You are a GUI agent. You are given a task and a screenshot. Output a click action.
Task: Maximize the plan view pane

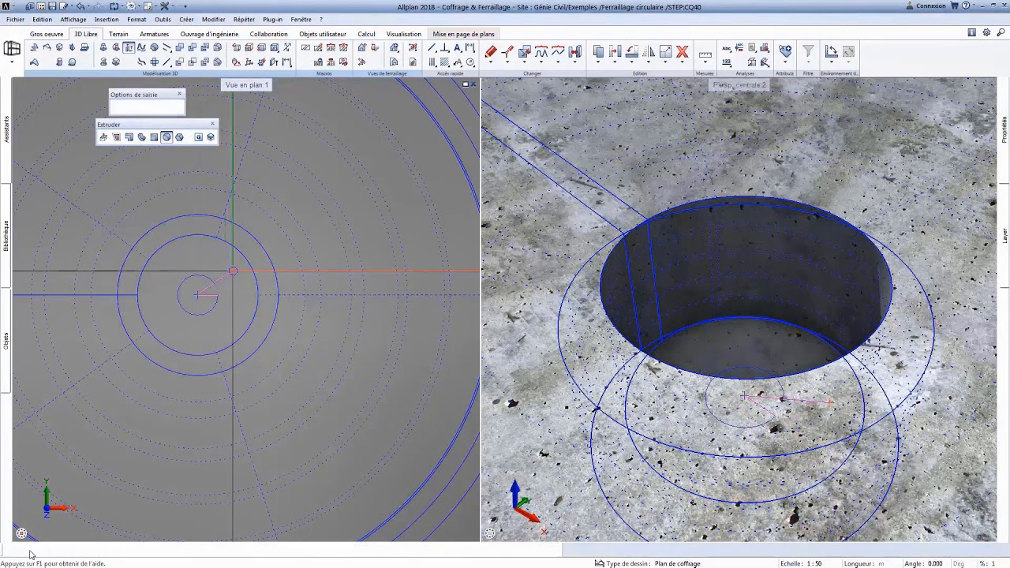click(x=466, y=84)
